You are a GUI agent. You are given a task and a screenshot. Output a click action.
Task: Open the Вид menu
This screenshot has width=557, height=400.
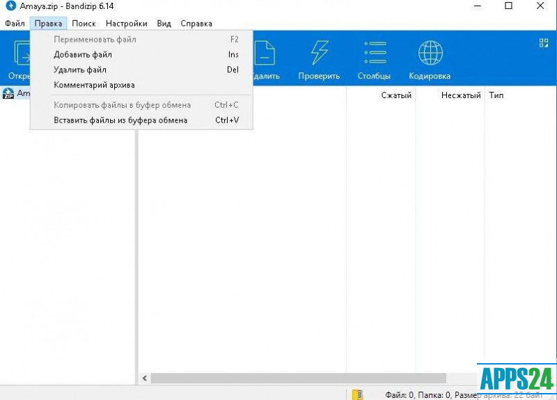click(164, 24)
